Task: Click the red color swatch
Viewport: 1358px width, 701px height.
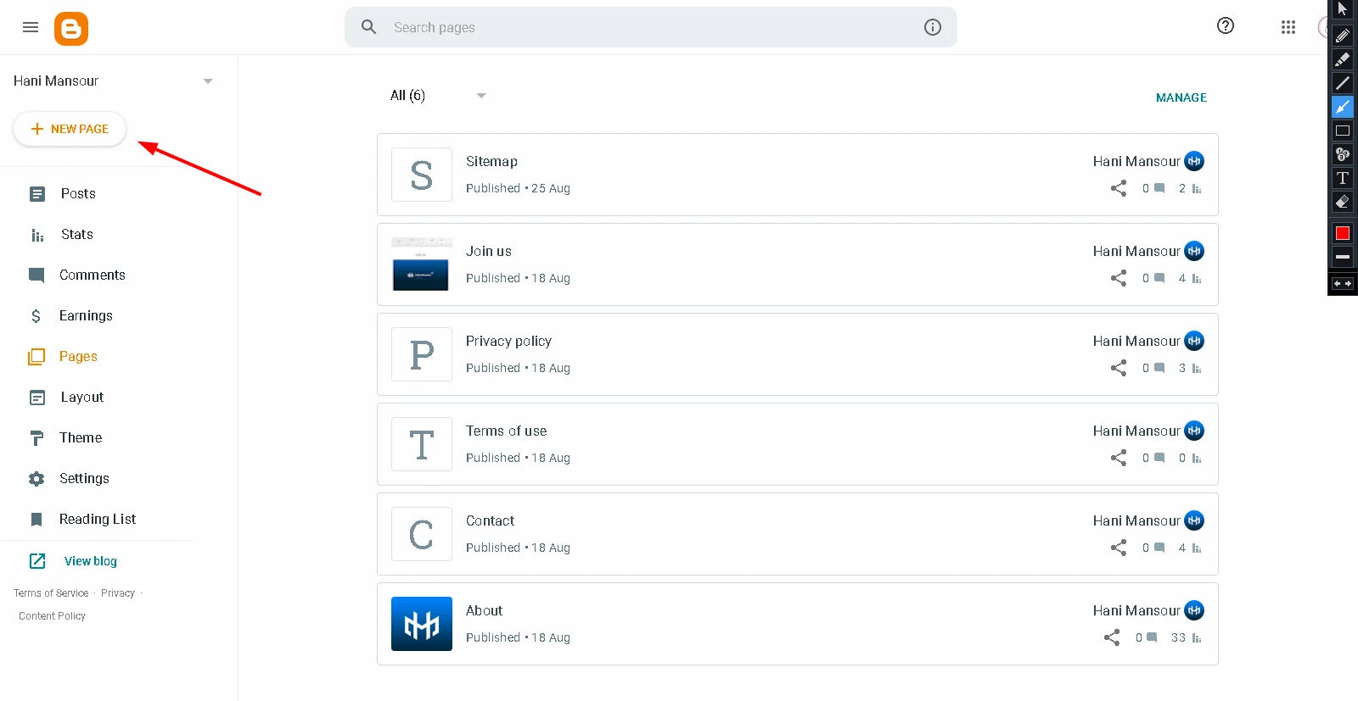Action: coord(1342,233)
